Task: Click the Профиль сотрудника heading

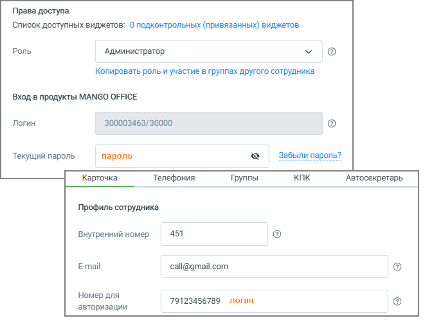Action: click(118, 207)
